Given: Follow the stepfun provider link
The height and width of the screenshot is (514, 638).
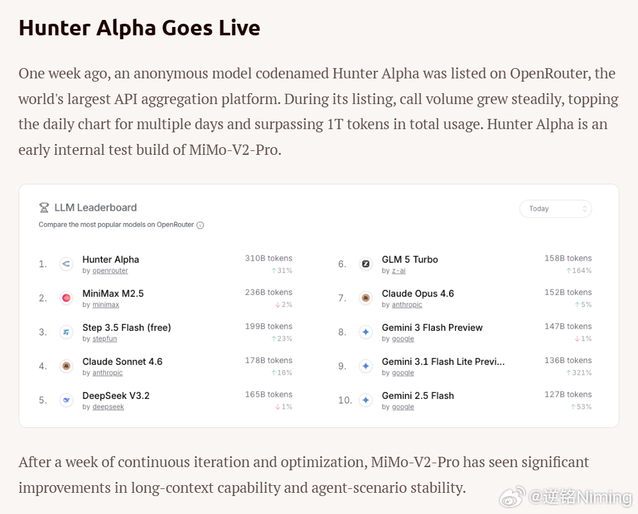Looking at the screenshot, I should pyautogui.click(x=105, y=339).
